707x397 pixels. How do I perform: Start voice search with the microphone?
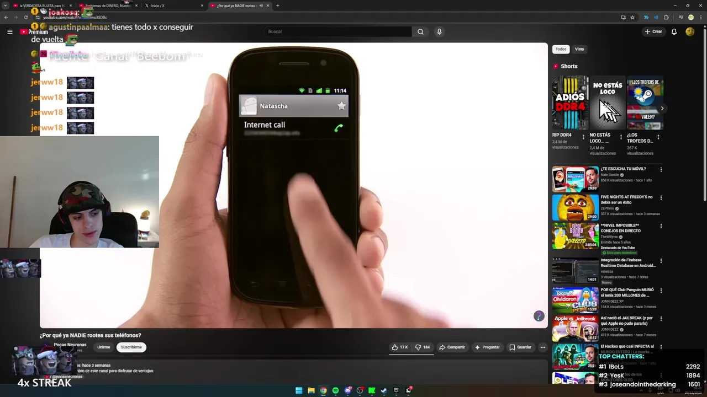(439, 31)
